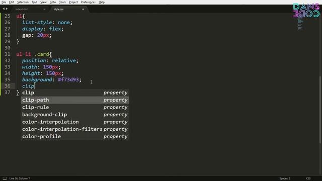
Task: Place cursor on 'display: flex;' line
Action: (43, 29)
